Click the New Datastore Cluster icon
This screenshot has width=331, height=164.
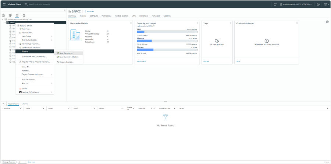(58, 57)
